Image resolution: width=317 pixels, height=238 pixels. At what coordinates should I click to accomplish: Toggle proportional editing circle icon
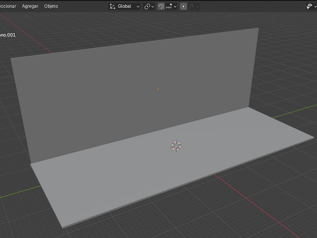[183, 6]
